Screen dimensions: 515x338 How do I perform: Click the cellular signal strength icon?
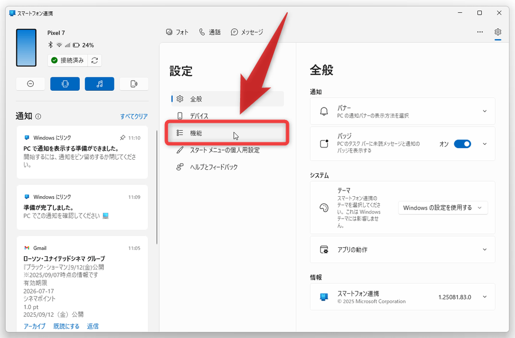68,45
